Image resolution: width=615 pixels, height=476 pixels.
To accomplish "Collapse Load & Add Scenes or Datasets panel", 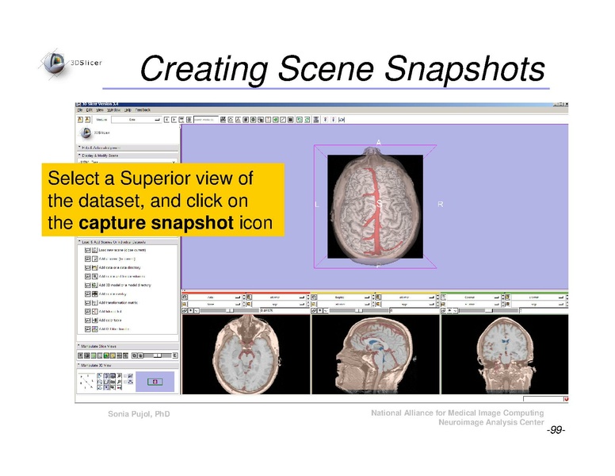I will [x=128, y=242].
